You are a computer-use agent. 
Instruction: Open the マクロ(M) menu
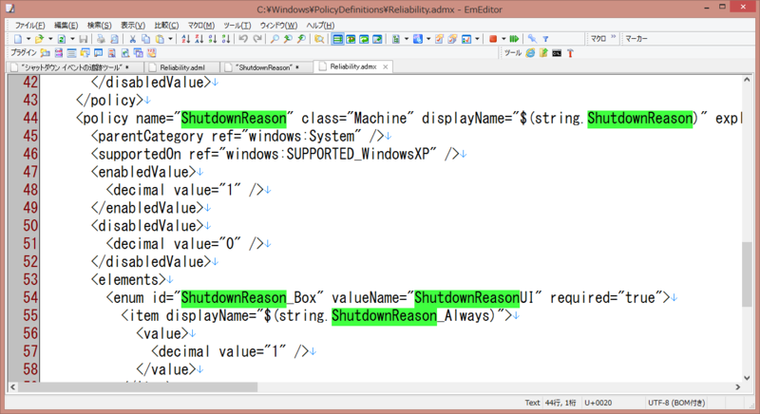[x=201, y=26]
